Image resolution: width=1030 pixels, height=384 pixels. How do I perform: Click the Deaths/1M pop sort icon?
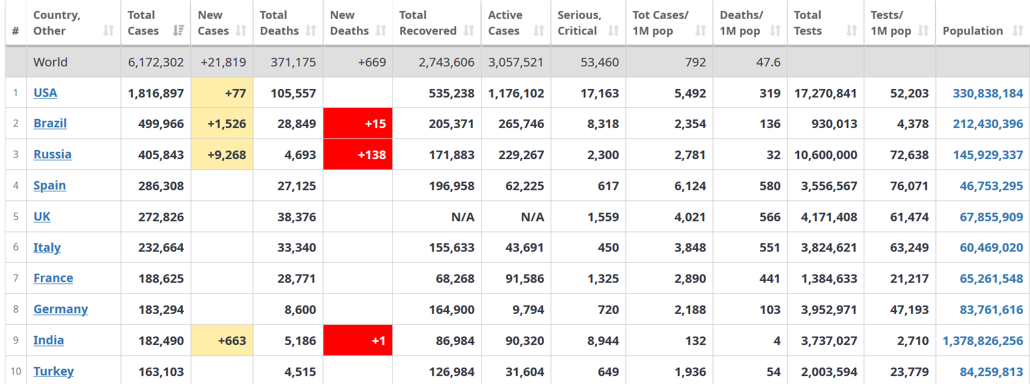[775, 30]
